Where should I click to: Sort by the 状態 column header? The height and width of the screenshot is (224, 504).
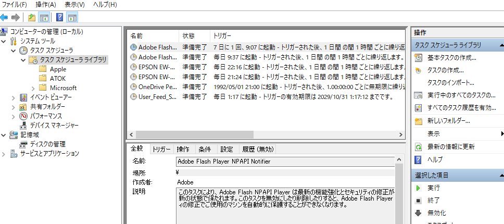(194, 35)
